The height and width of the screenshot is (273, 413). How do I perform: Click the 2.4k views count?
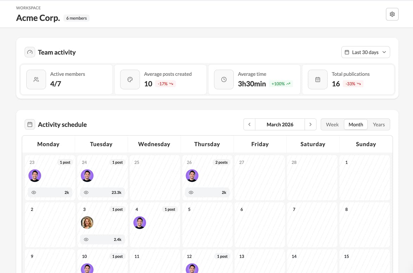tap(117, 240)
